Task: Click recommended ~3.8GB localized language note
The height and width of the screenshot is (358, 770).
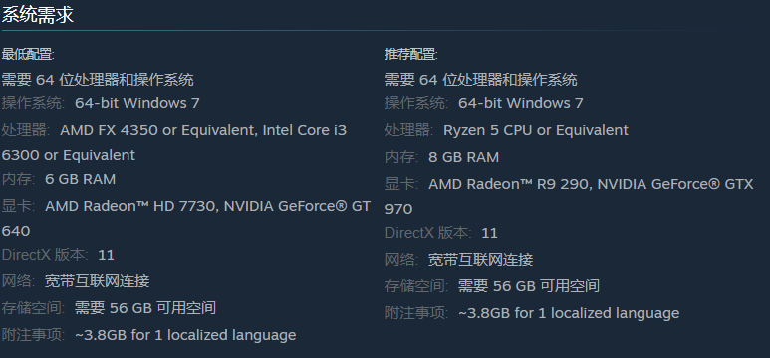Action: (x=569, y=313)
